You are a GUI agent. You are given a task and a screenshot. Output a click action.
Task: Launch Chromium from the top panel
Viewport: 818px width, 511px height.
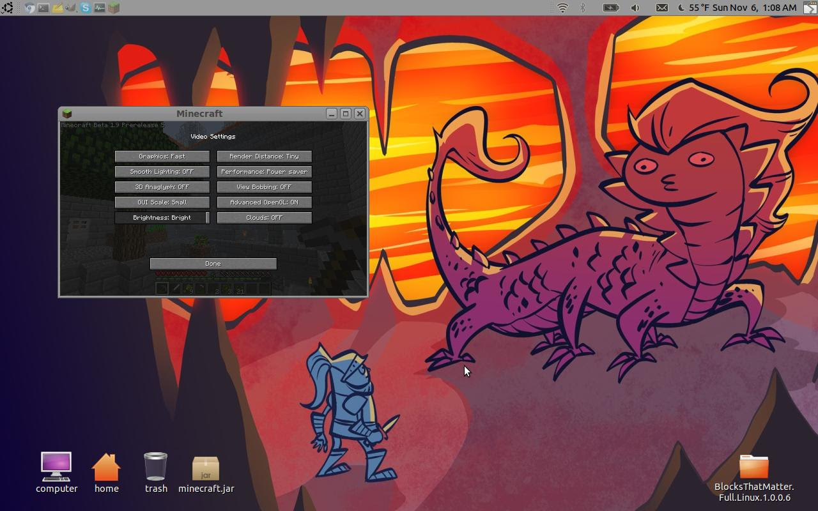coord(29,8)
